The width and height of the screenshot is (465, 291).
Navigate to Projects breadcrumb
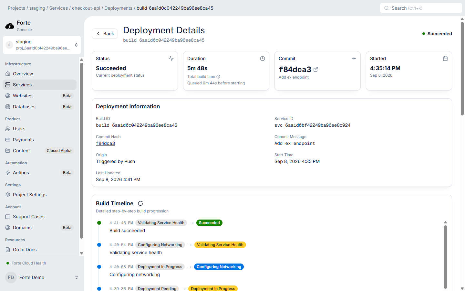(16, 8)
